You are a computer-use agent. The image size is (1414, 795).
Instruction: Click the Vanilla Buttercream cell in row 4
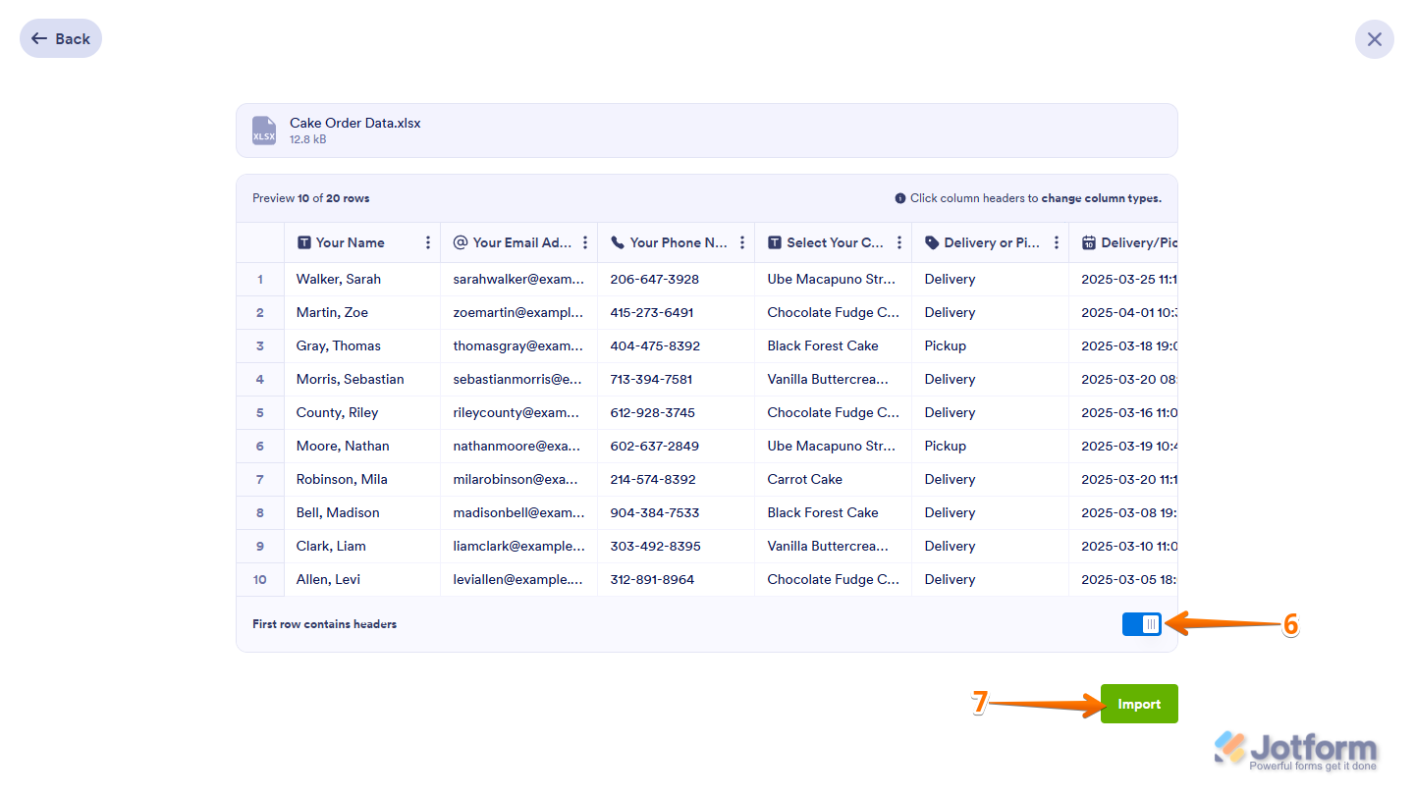pyautogui.click(x=834, y=379)
